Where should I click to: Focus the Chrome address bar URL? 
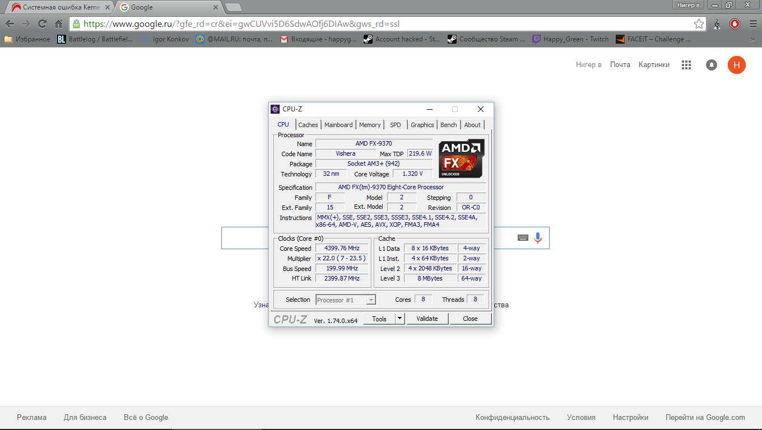pos(387,24)
